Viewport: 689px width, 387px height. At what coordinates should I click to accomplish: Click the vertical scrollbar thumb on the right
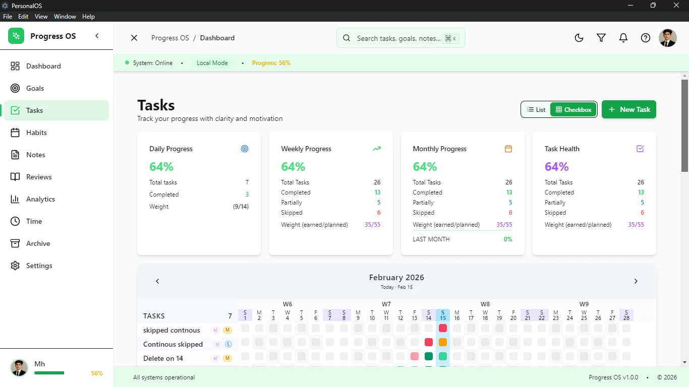tap(684, 125)
